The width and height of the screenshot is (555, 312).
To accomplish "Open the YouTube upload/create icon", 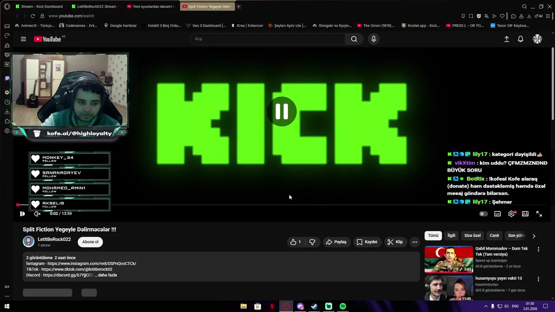I will pos(506,39).
